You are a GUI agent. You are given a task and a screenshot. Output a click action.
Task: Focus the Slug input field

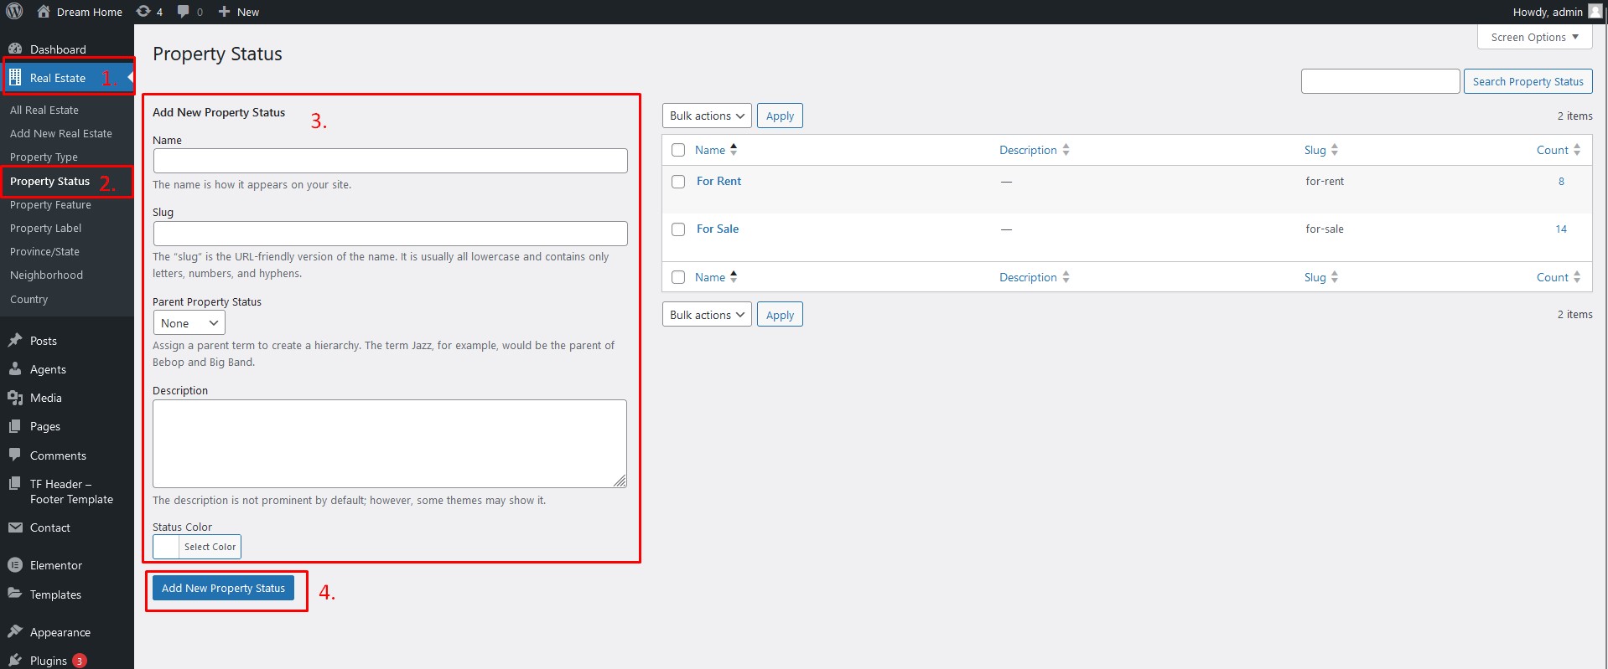point(390,233)
